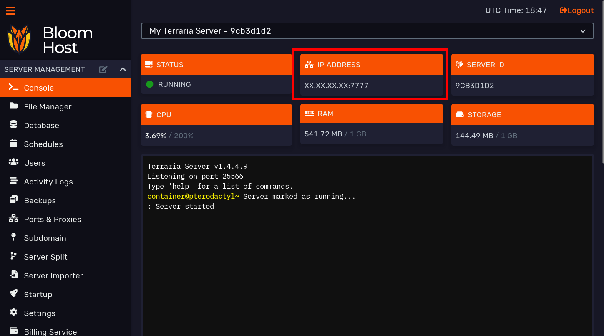Open the Billing Service page
The height and width of the screenshot is (336, 604).
[50, 331]
